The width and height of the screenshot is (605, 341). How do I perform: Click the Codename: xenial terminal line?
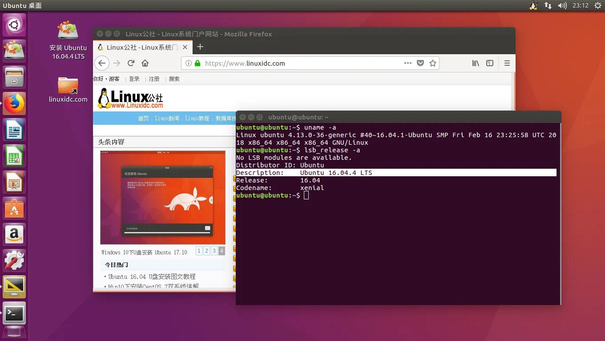280,188
